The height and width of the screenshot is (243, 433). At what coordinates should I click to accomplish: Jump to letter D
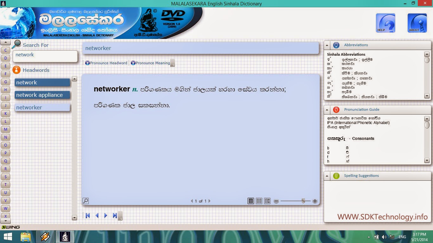(5, 58)
